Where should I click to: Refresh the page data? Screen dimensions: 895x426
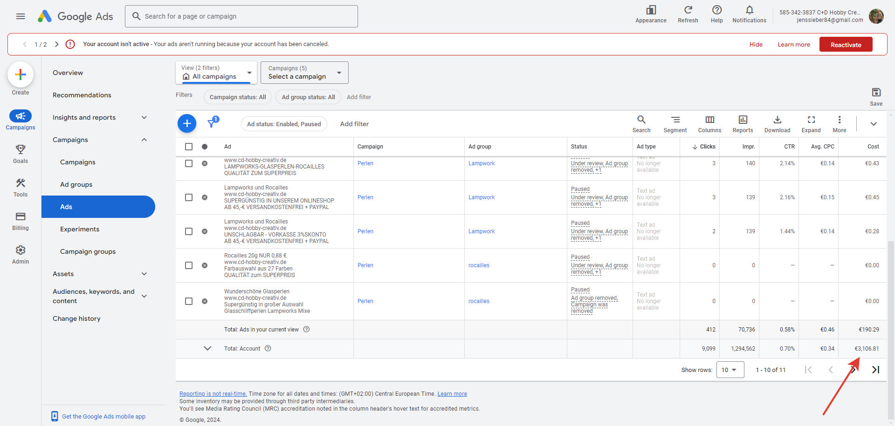click(688, 14)
